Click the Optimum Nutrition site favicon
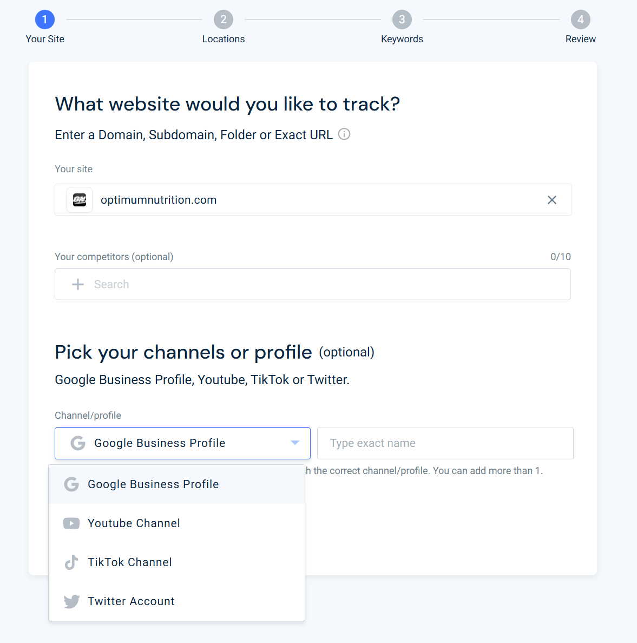This screenshot has height=643, width=637. coord(80,200)
